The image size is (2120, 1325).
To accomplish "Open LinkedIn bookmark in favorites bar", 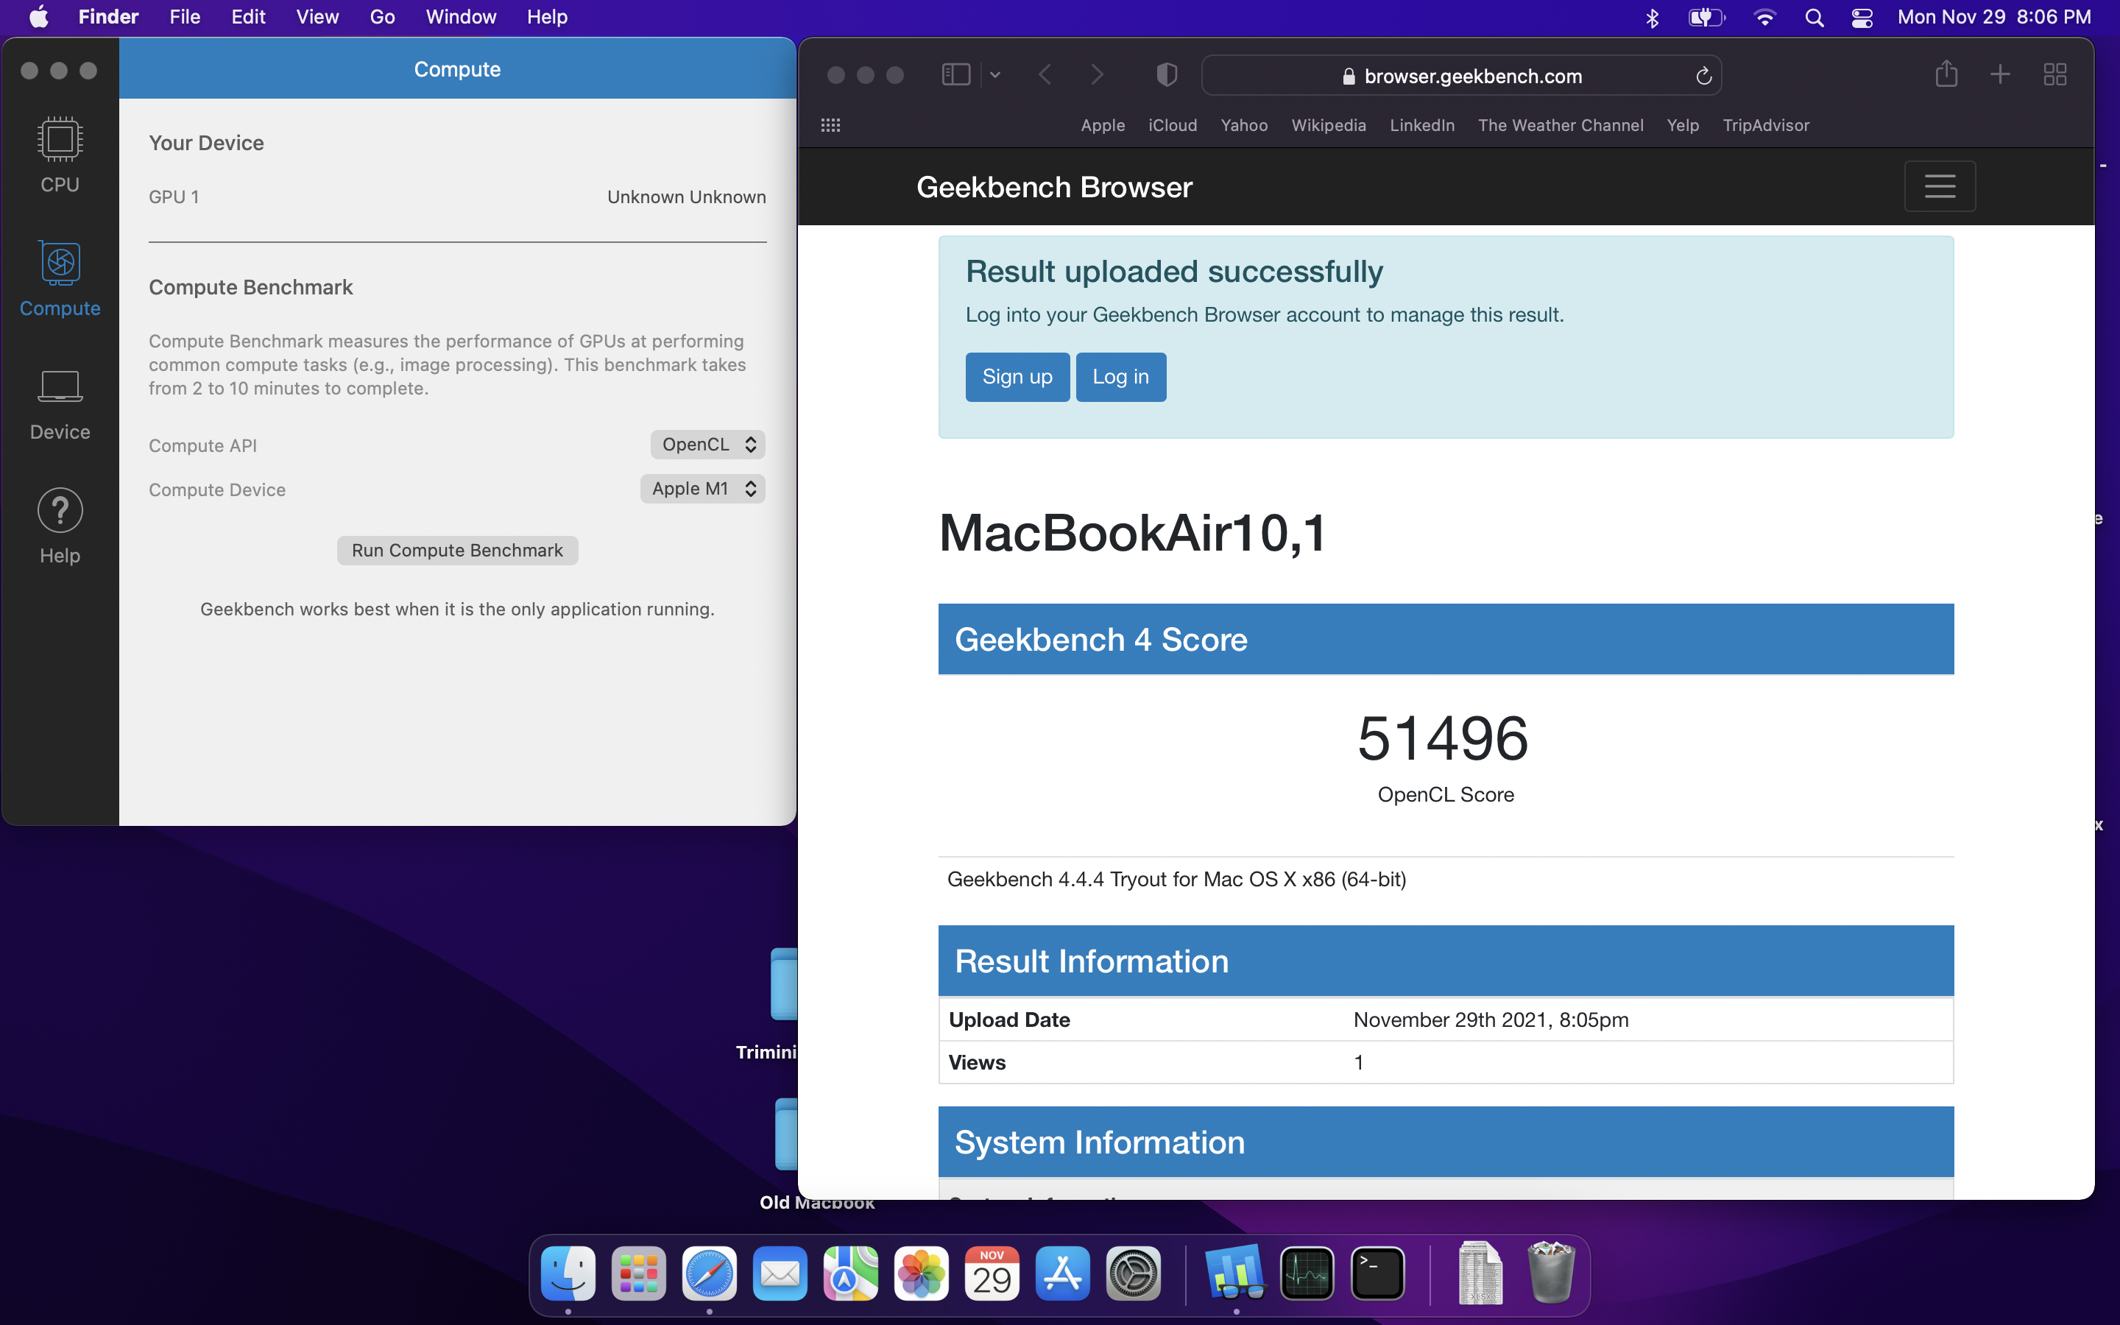I will [1422, 125].
